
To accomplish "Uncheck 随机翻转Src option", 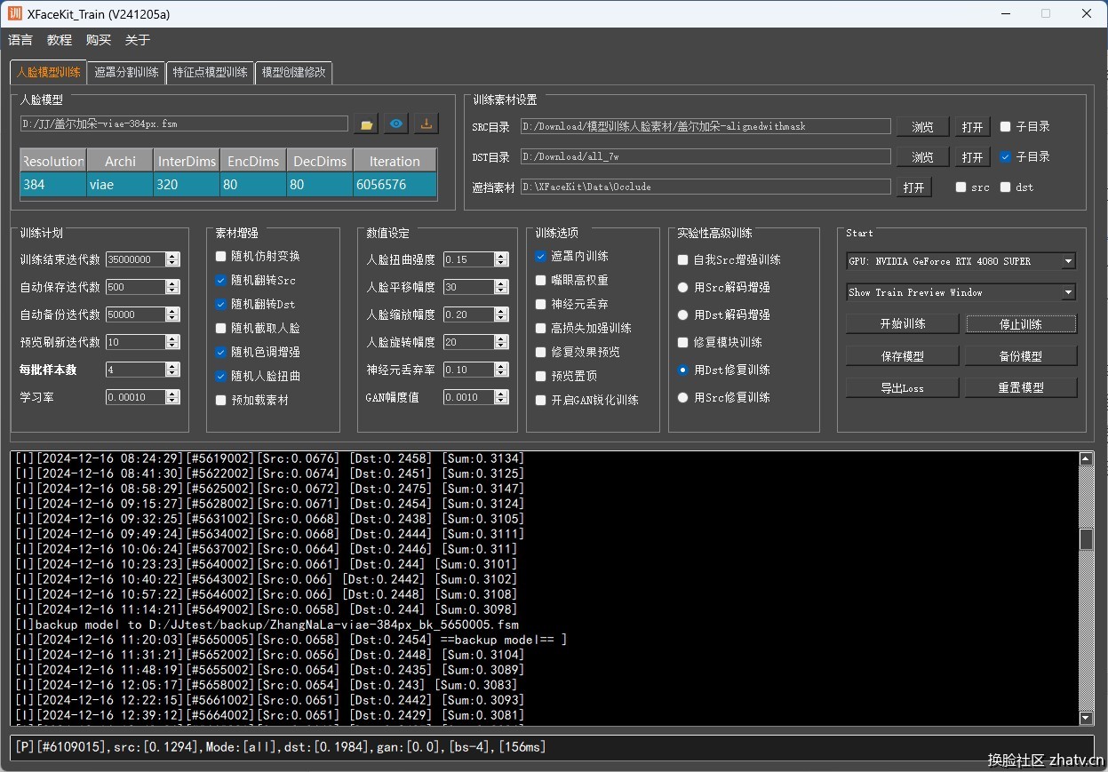I will pos(220,280).
